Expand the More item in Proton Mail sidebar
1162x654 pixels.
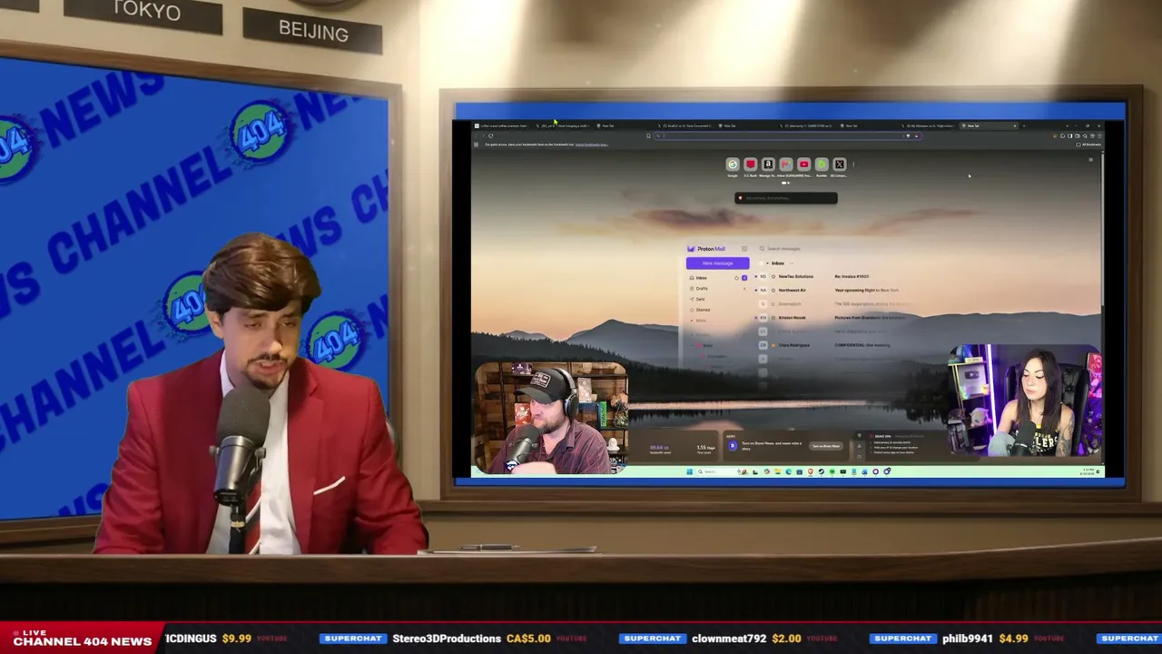point(700,321)
